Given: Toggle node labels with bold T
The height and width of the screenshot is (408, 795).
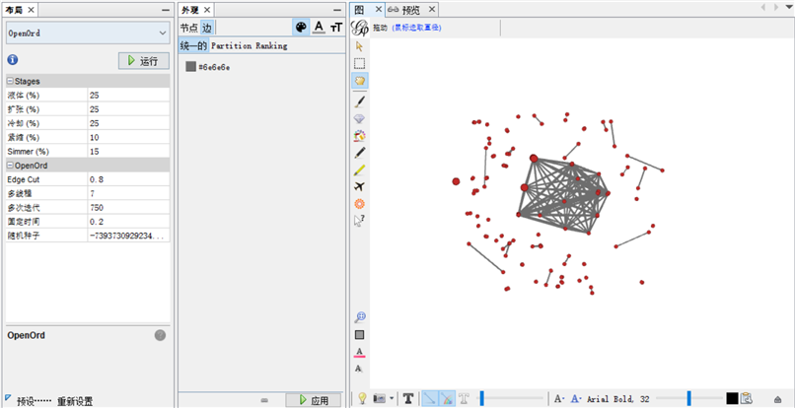Looking at the screenshot, I should tap(408, 398).
